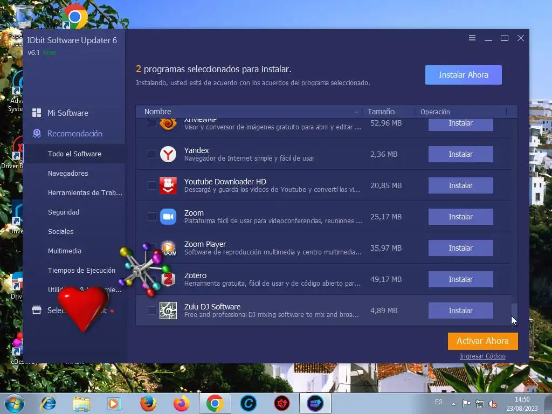This screenshot has width=552, height=414.
Task: Click the muted volume tray icon
Action: click(493, 404)
